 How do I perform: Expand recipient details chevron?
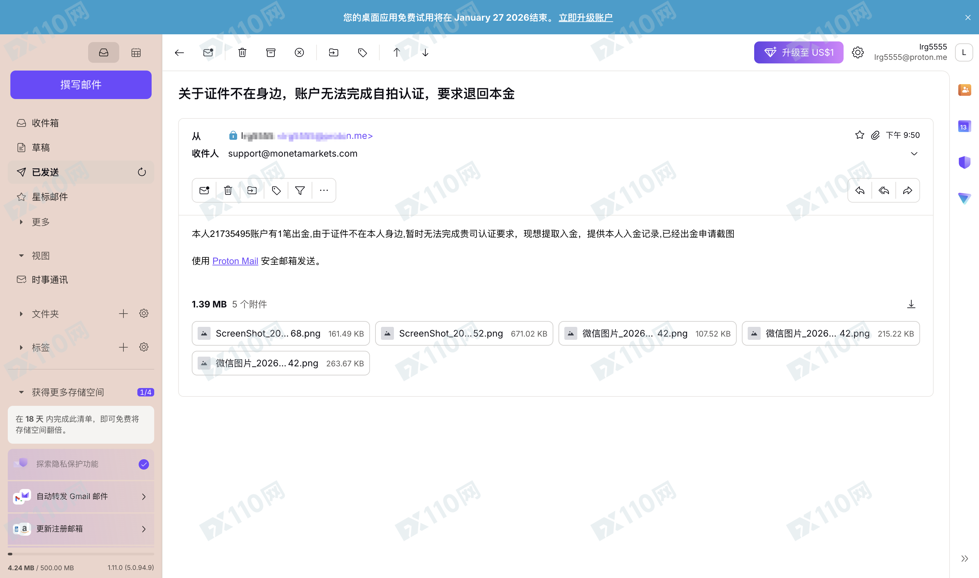[x=914, y=153]
